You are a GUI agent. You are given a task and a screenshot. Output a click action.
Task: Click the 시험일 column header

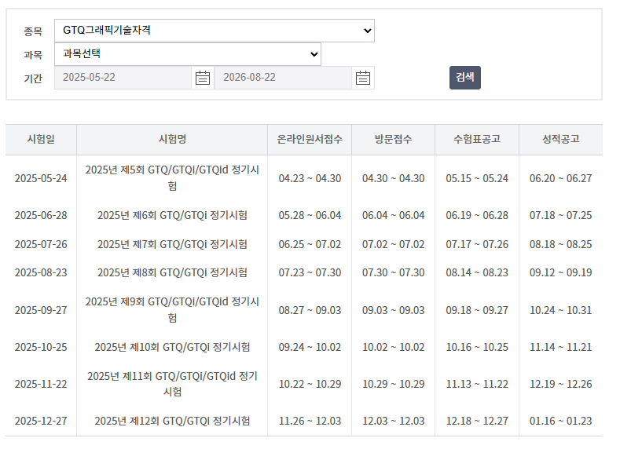(x=41, y=140)
